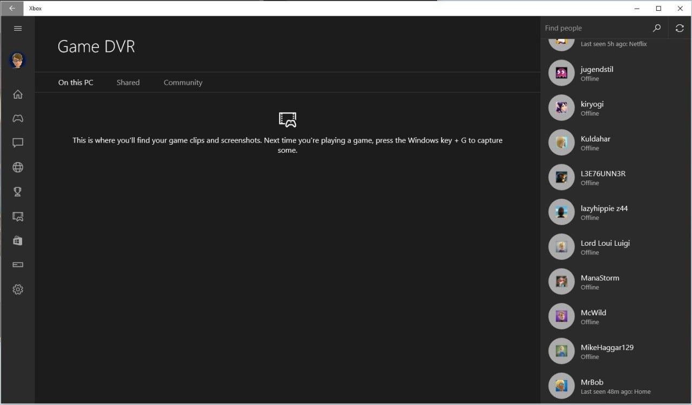This screenshot has width=692, height=405.
Task: Open Activity alerts globe icon
Action: (x=18, y=167)
